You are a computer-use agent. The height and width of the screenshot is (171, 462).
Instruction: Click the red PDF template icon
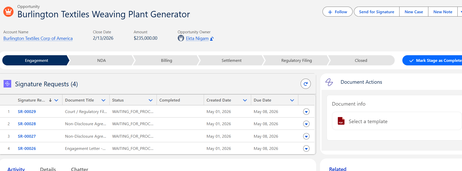click(341, 121)
